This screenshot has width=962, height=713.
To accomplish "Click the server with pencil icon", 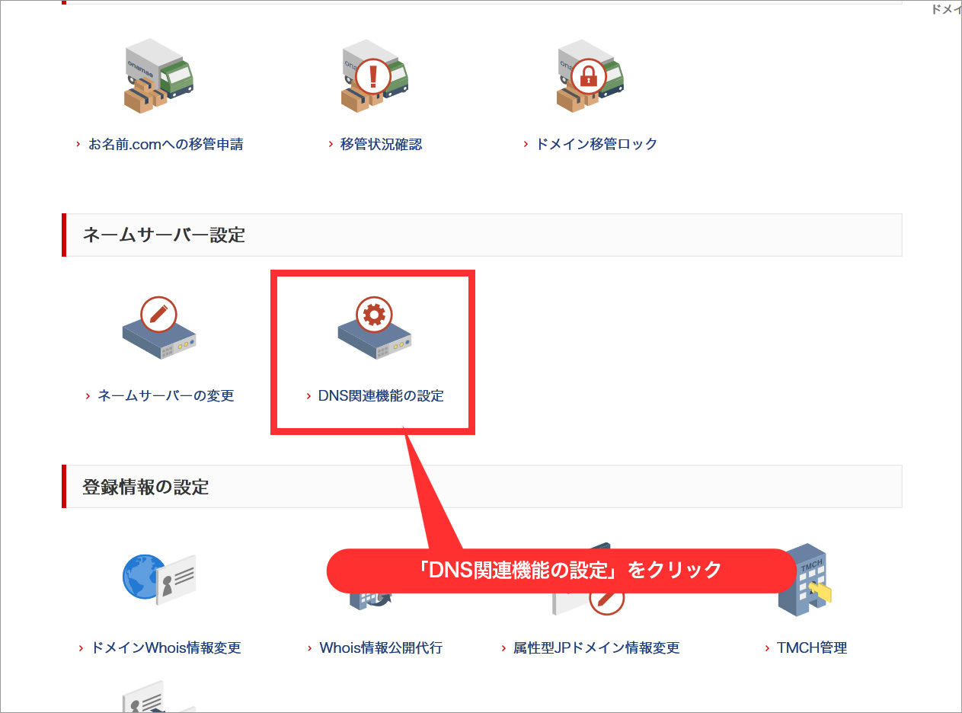I will [159, 328].
